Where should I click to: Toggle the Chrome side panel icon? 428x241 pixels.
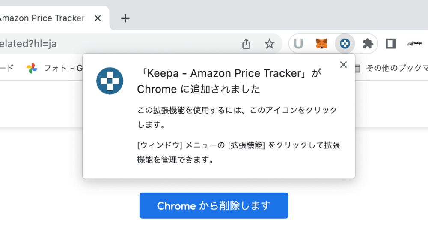[391, 43]
